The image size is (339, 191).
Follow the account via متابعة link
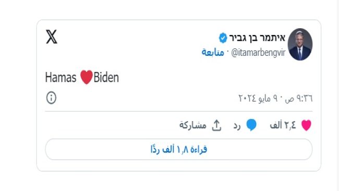point(213,53)
